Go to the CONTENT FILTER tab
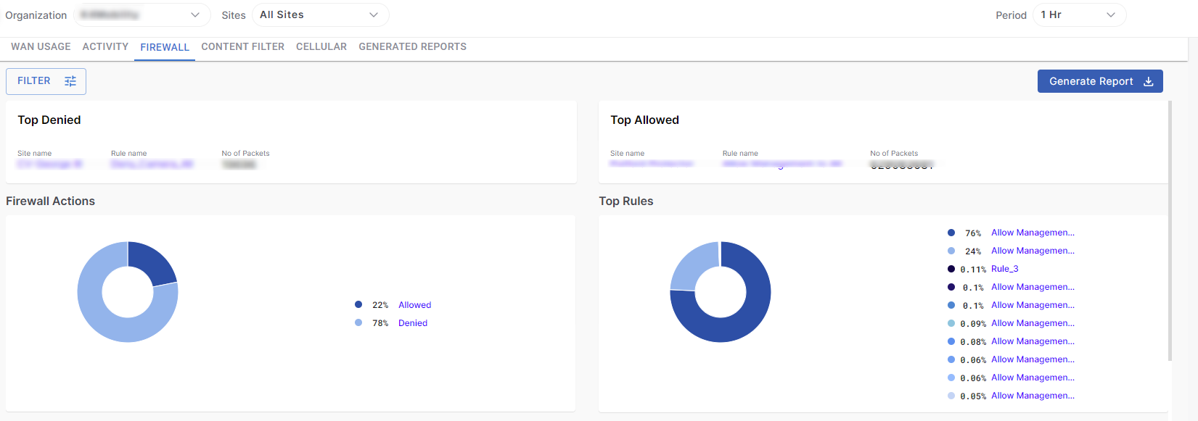The width and height of the screenshot is (1198, 421). [x=242, y=46]
